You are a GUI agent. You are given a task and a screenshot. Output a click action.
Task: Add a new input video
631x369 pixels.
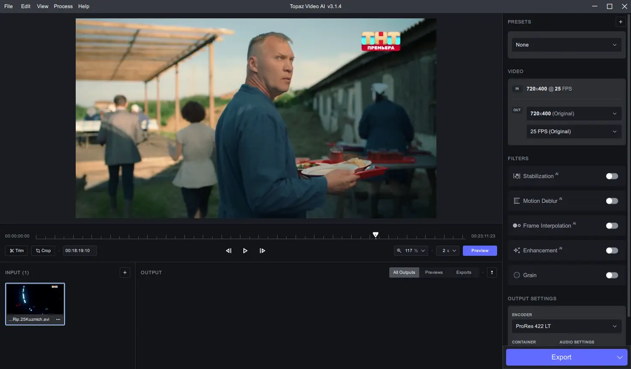(x=125, y=272)
